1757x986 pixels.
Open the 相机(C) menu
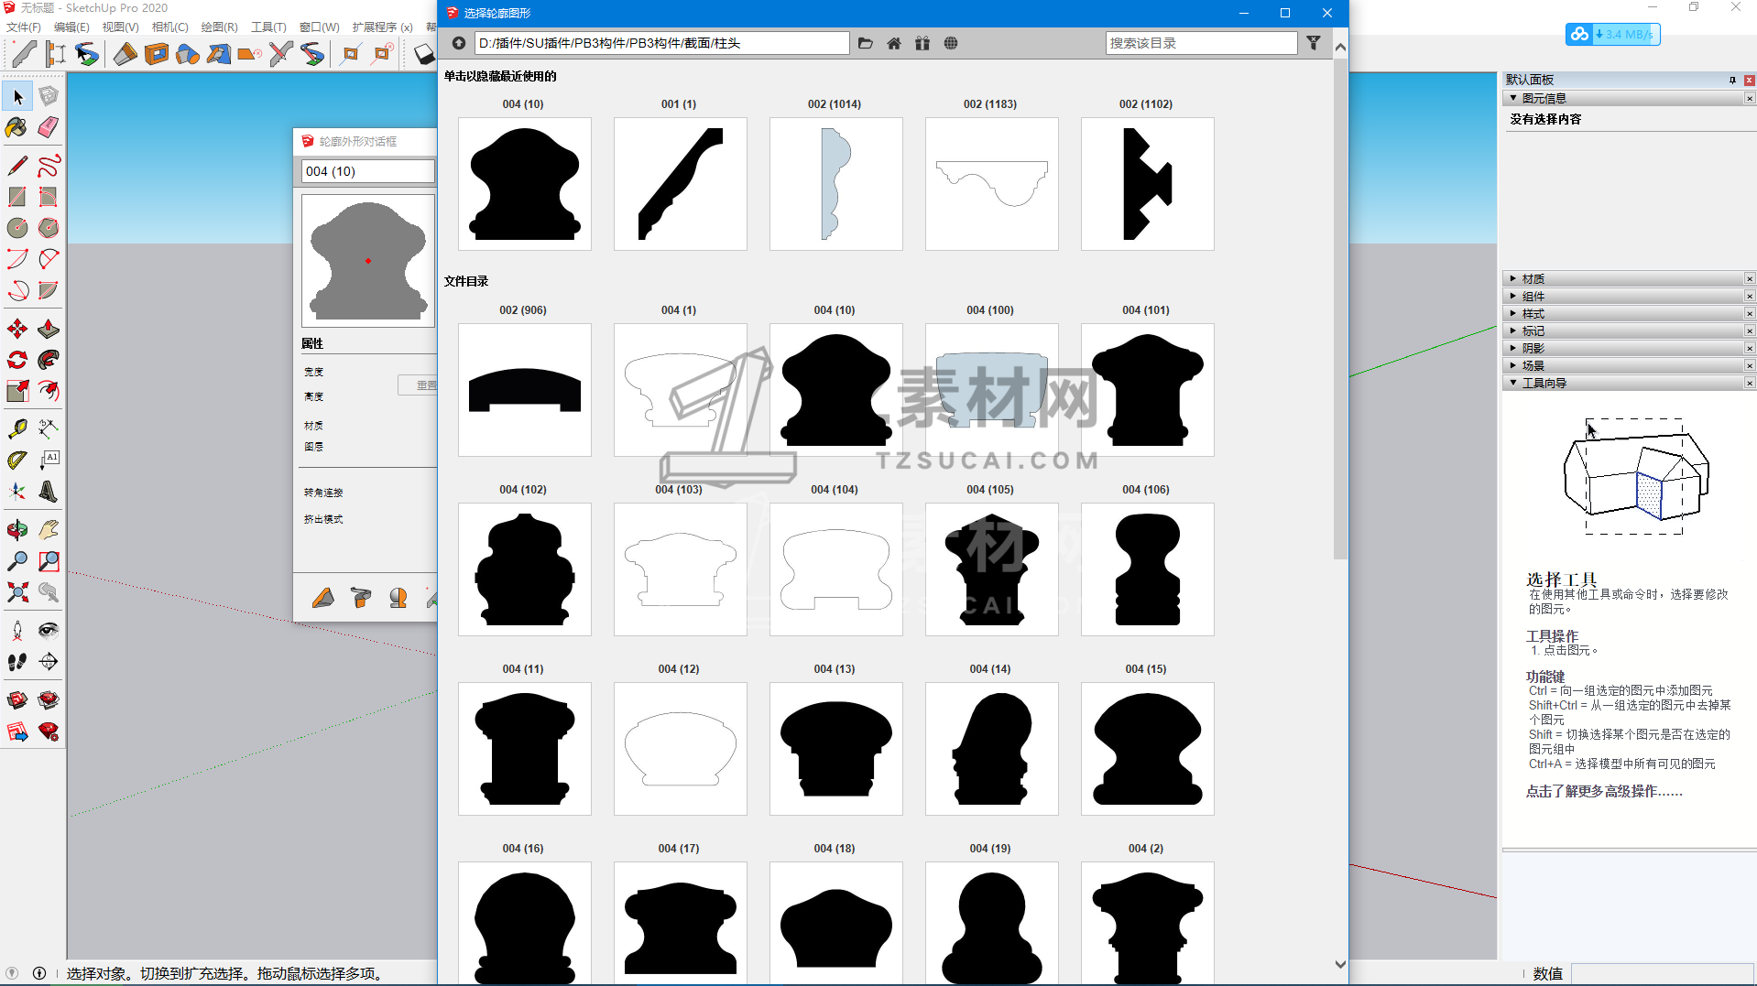pos(169,27)
